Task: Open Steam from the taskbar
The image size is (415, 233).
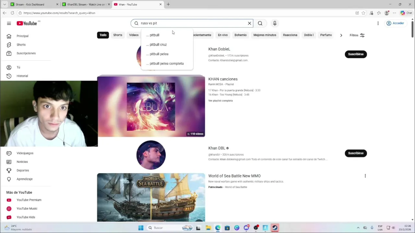Action: pos(275,228)
